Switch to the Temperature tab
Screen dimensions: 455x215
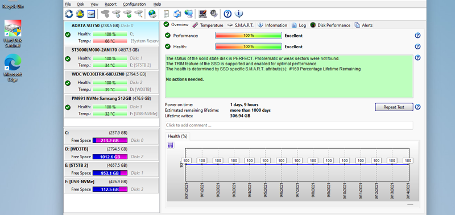[208, 25]
